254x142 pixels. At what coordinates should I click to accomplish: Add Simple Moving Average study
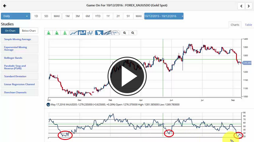[x=20, y=39]
